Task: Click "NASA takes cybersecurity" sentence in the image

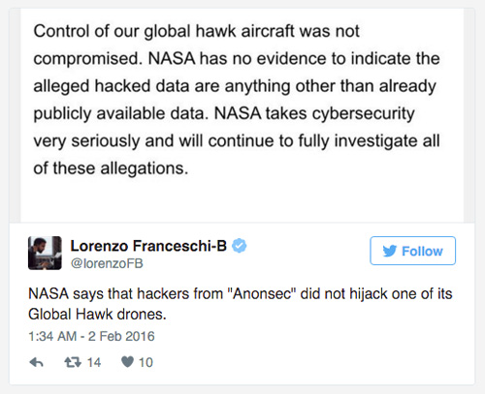Action: pos(314,114)
